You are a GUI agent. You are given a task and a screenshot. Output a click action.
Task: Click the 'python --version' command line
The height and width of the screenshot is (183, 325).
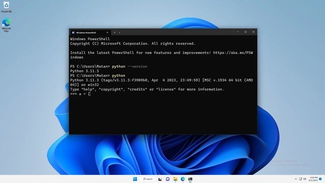[x=109, y=67]
